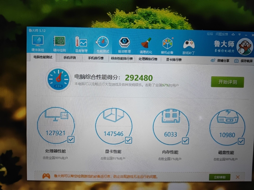Click the 磁盘性能 label
Image resolution: width=254 pixels, height=190 pixels.
[226, 152]
